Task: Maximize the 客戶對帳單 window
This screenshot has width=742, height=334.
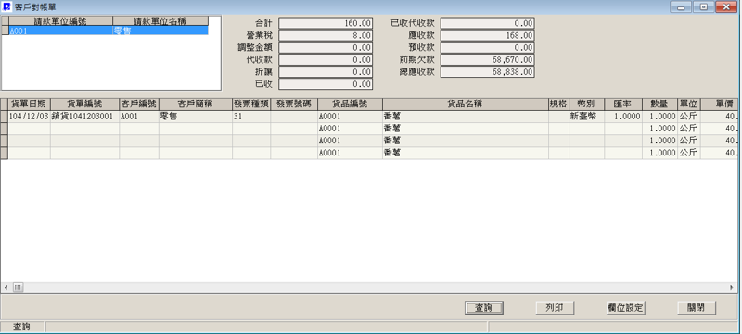Action: [704, 6]
